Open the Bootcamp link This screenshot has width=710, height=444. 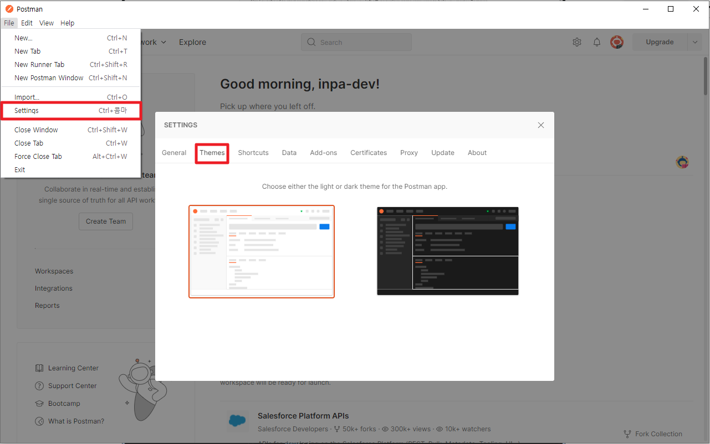point(64,404)
